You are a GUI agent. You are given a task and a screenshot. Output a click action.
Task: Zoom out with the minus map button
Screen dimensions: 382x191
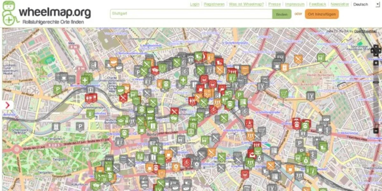[376, 131]
